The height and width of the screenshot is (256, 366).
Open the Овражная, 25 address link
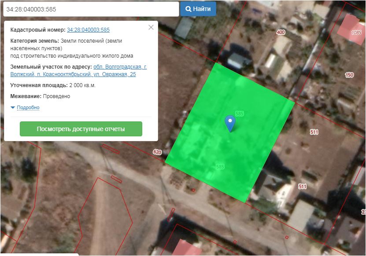78,70
